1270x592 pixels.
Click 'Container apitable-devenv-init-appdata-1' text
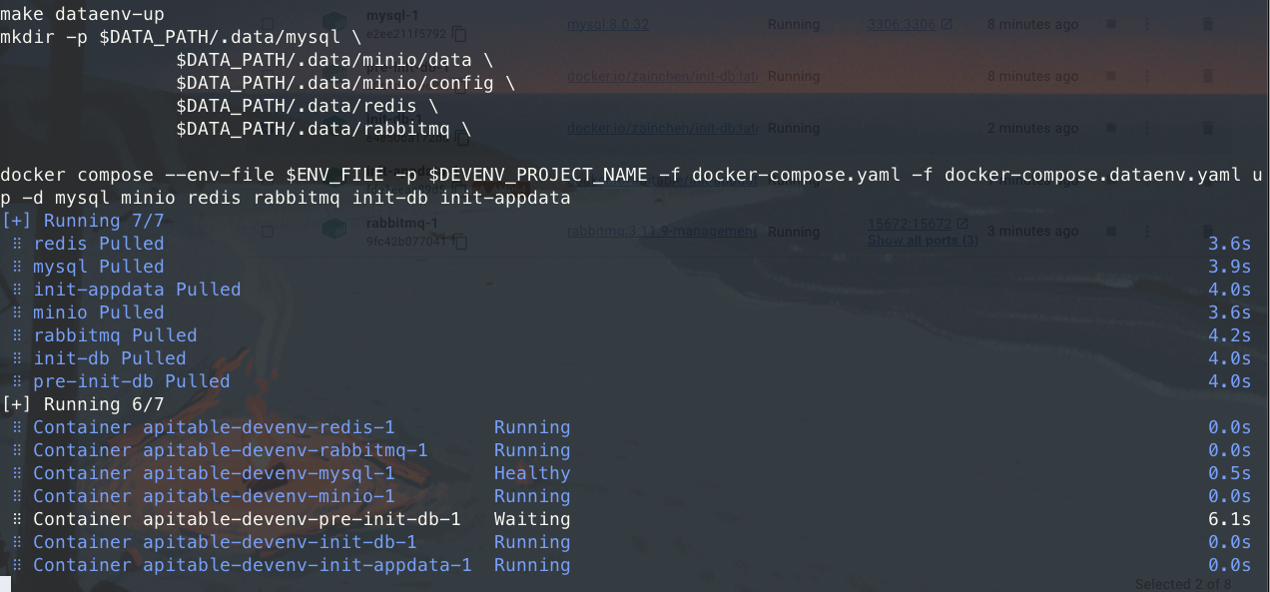[x=253, y=565]
